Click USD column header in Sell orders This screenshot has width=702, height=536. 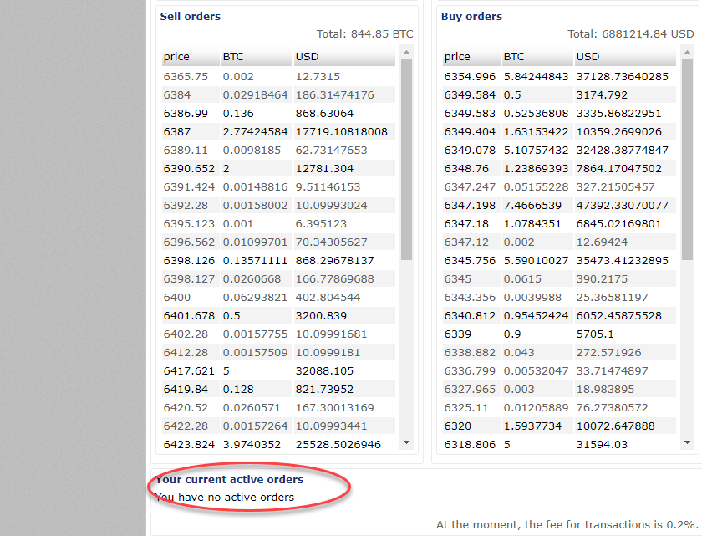344,57
